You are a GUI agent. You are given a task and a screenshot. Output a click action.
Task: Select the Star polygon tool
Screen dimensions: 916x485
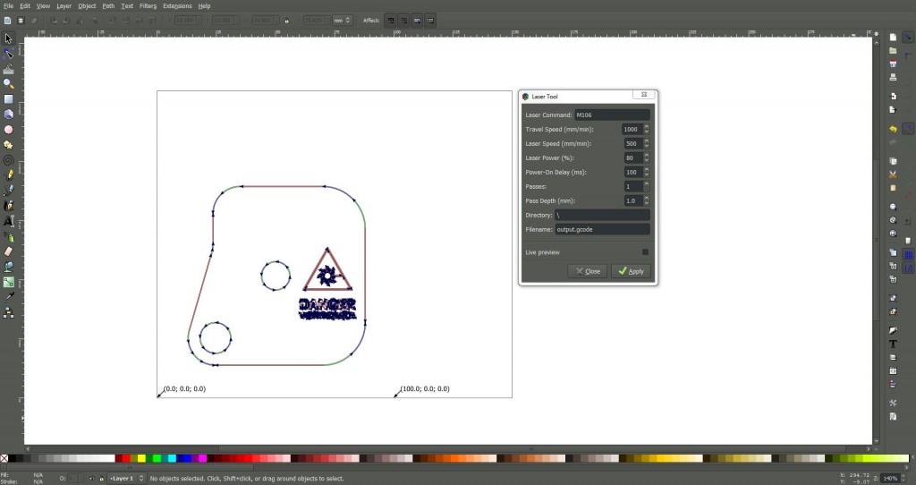click(x=8, y=145)
